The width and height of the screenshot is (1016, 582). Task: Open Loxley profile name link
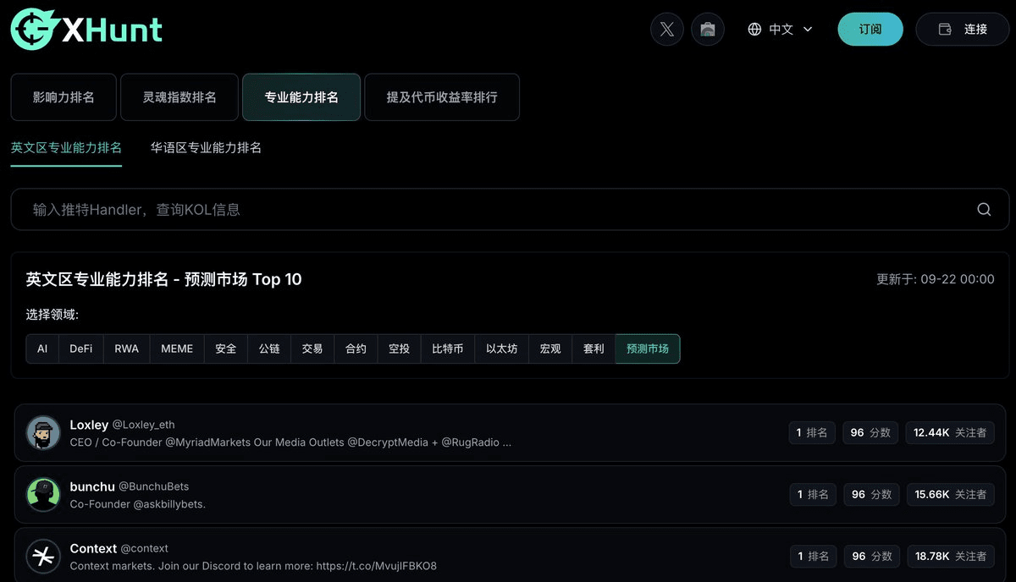pyautogui.click(x=89, y=425)
